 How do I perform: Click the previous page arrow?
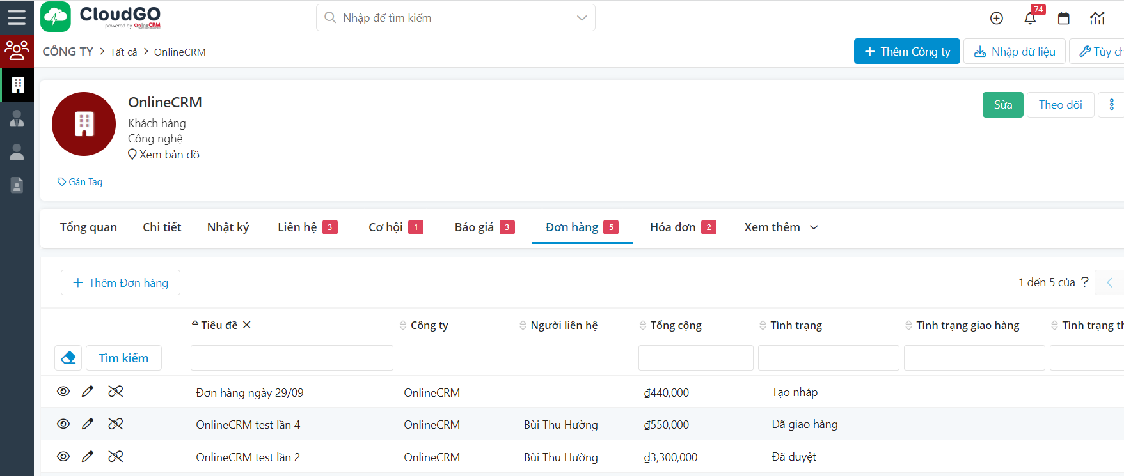[x=1109, y=282]
